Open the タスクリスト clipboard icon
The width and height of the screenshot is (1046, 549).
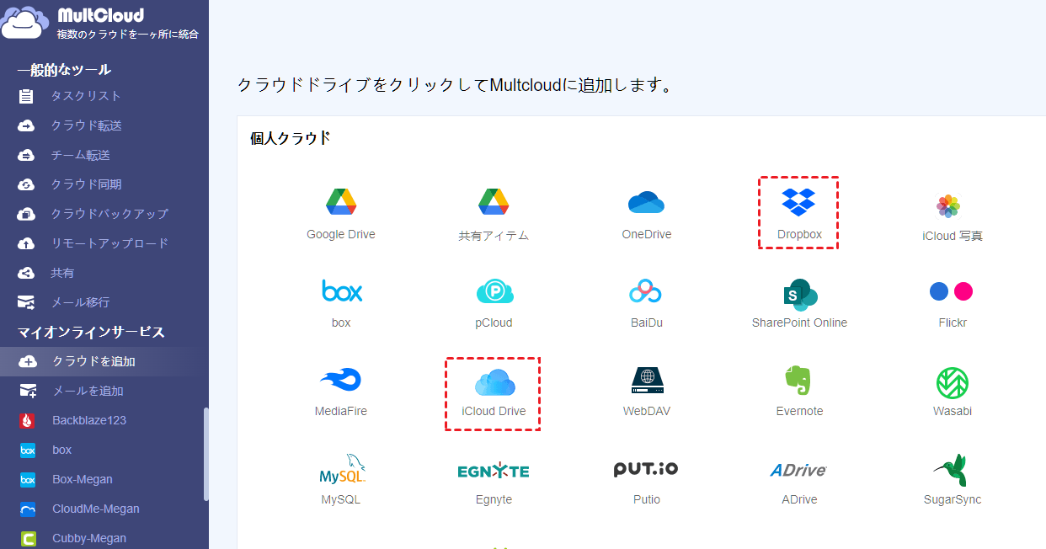point(27,96)
